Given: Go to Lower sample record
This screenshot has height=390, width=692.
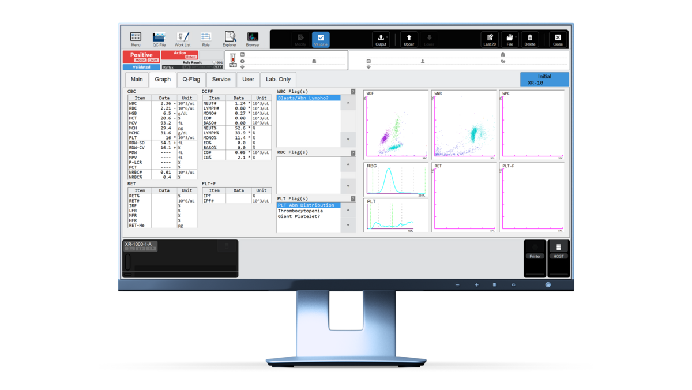Looking at the screenshot, I should coord(429,39).
